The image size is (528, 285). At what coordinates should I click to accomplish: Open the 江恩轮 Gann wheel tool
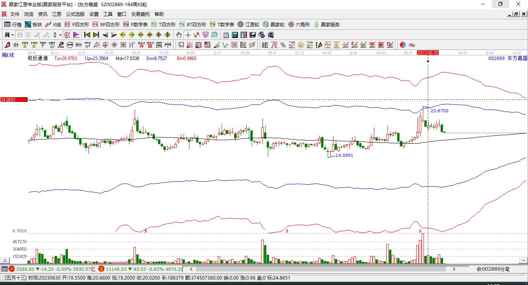(248, 24)
